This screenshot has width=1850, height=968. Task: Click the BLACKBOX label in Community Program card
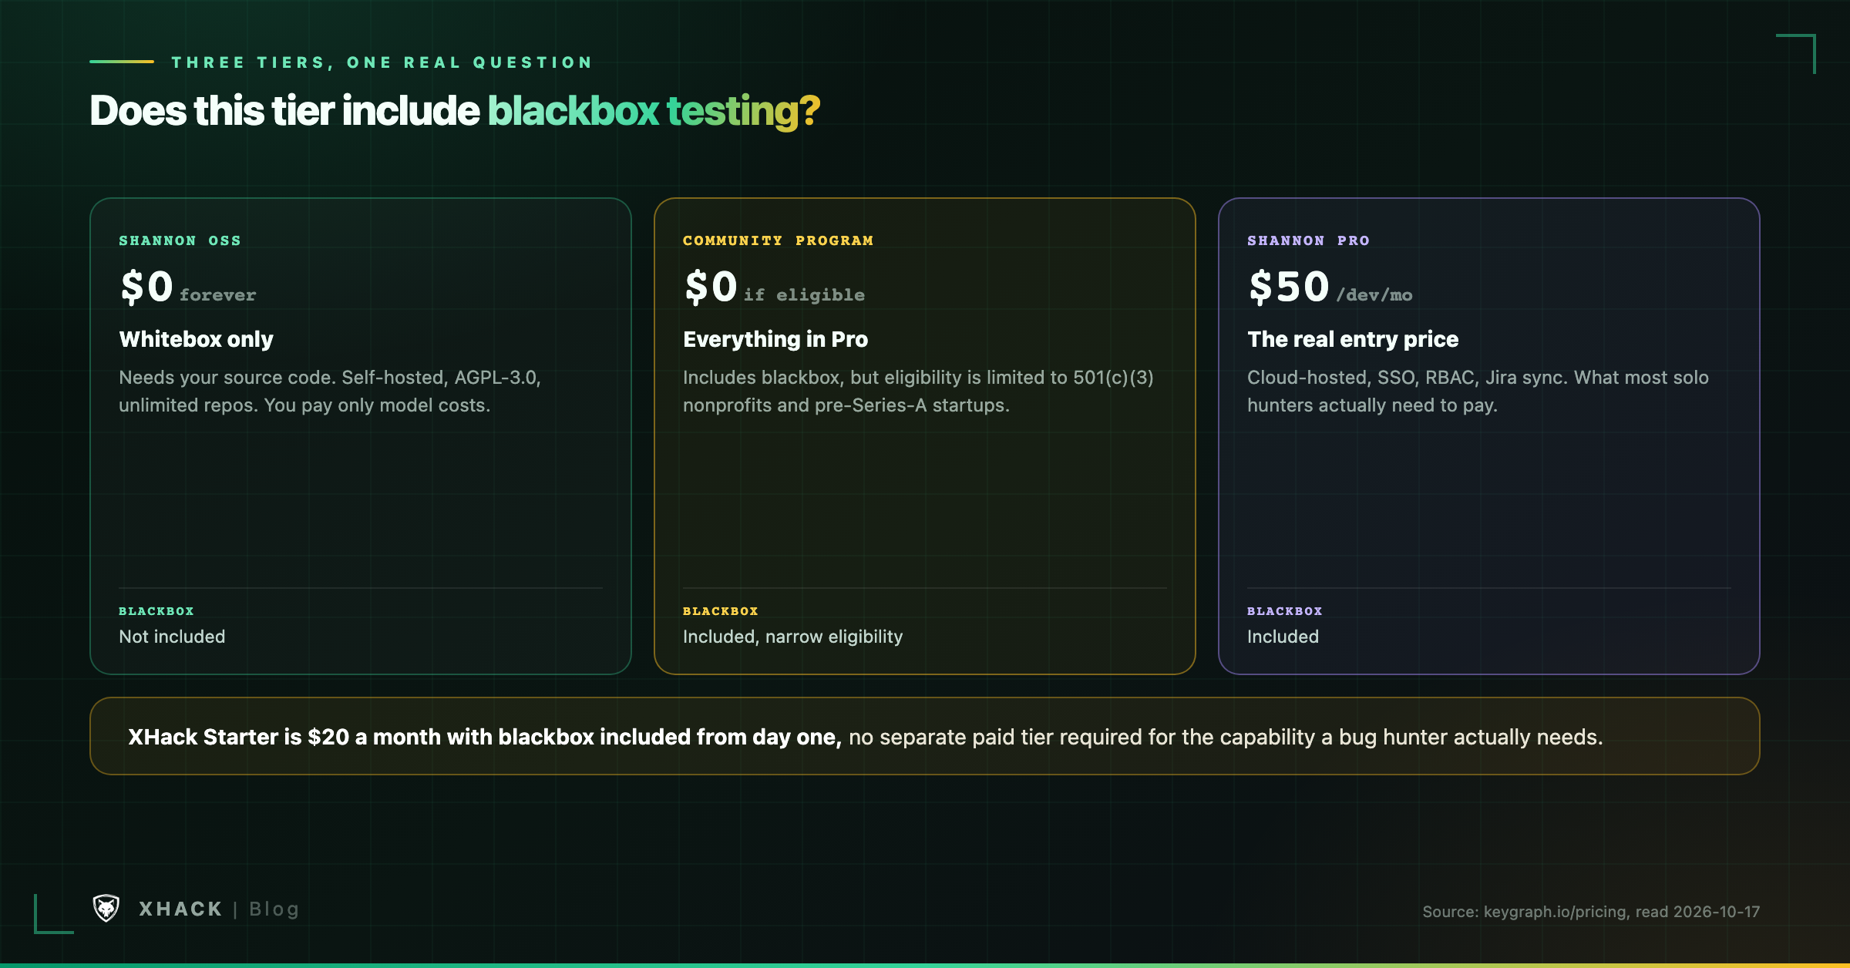(720, 611)
